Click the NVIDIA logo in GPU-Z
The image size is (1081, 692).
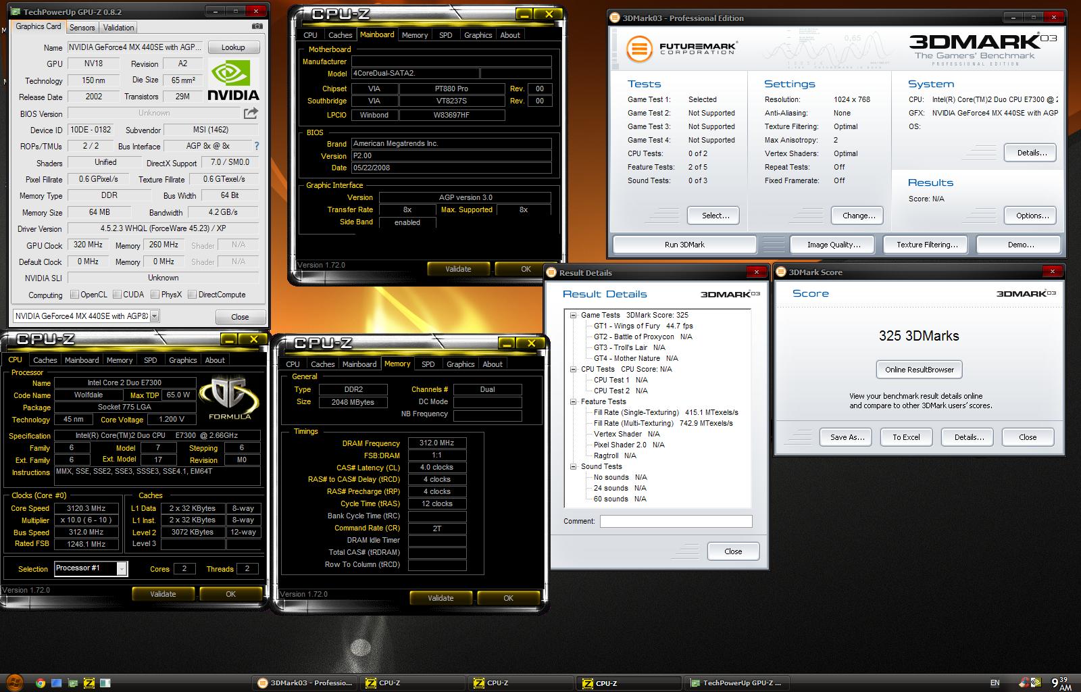point(233,80)
